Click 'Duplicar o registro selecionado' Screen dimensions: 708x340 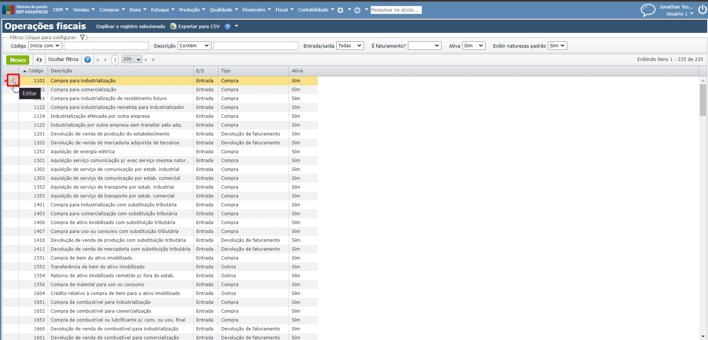[x=130, y=27]
